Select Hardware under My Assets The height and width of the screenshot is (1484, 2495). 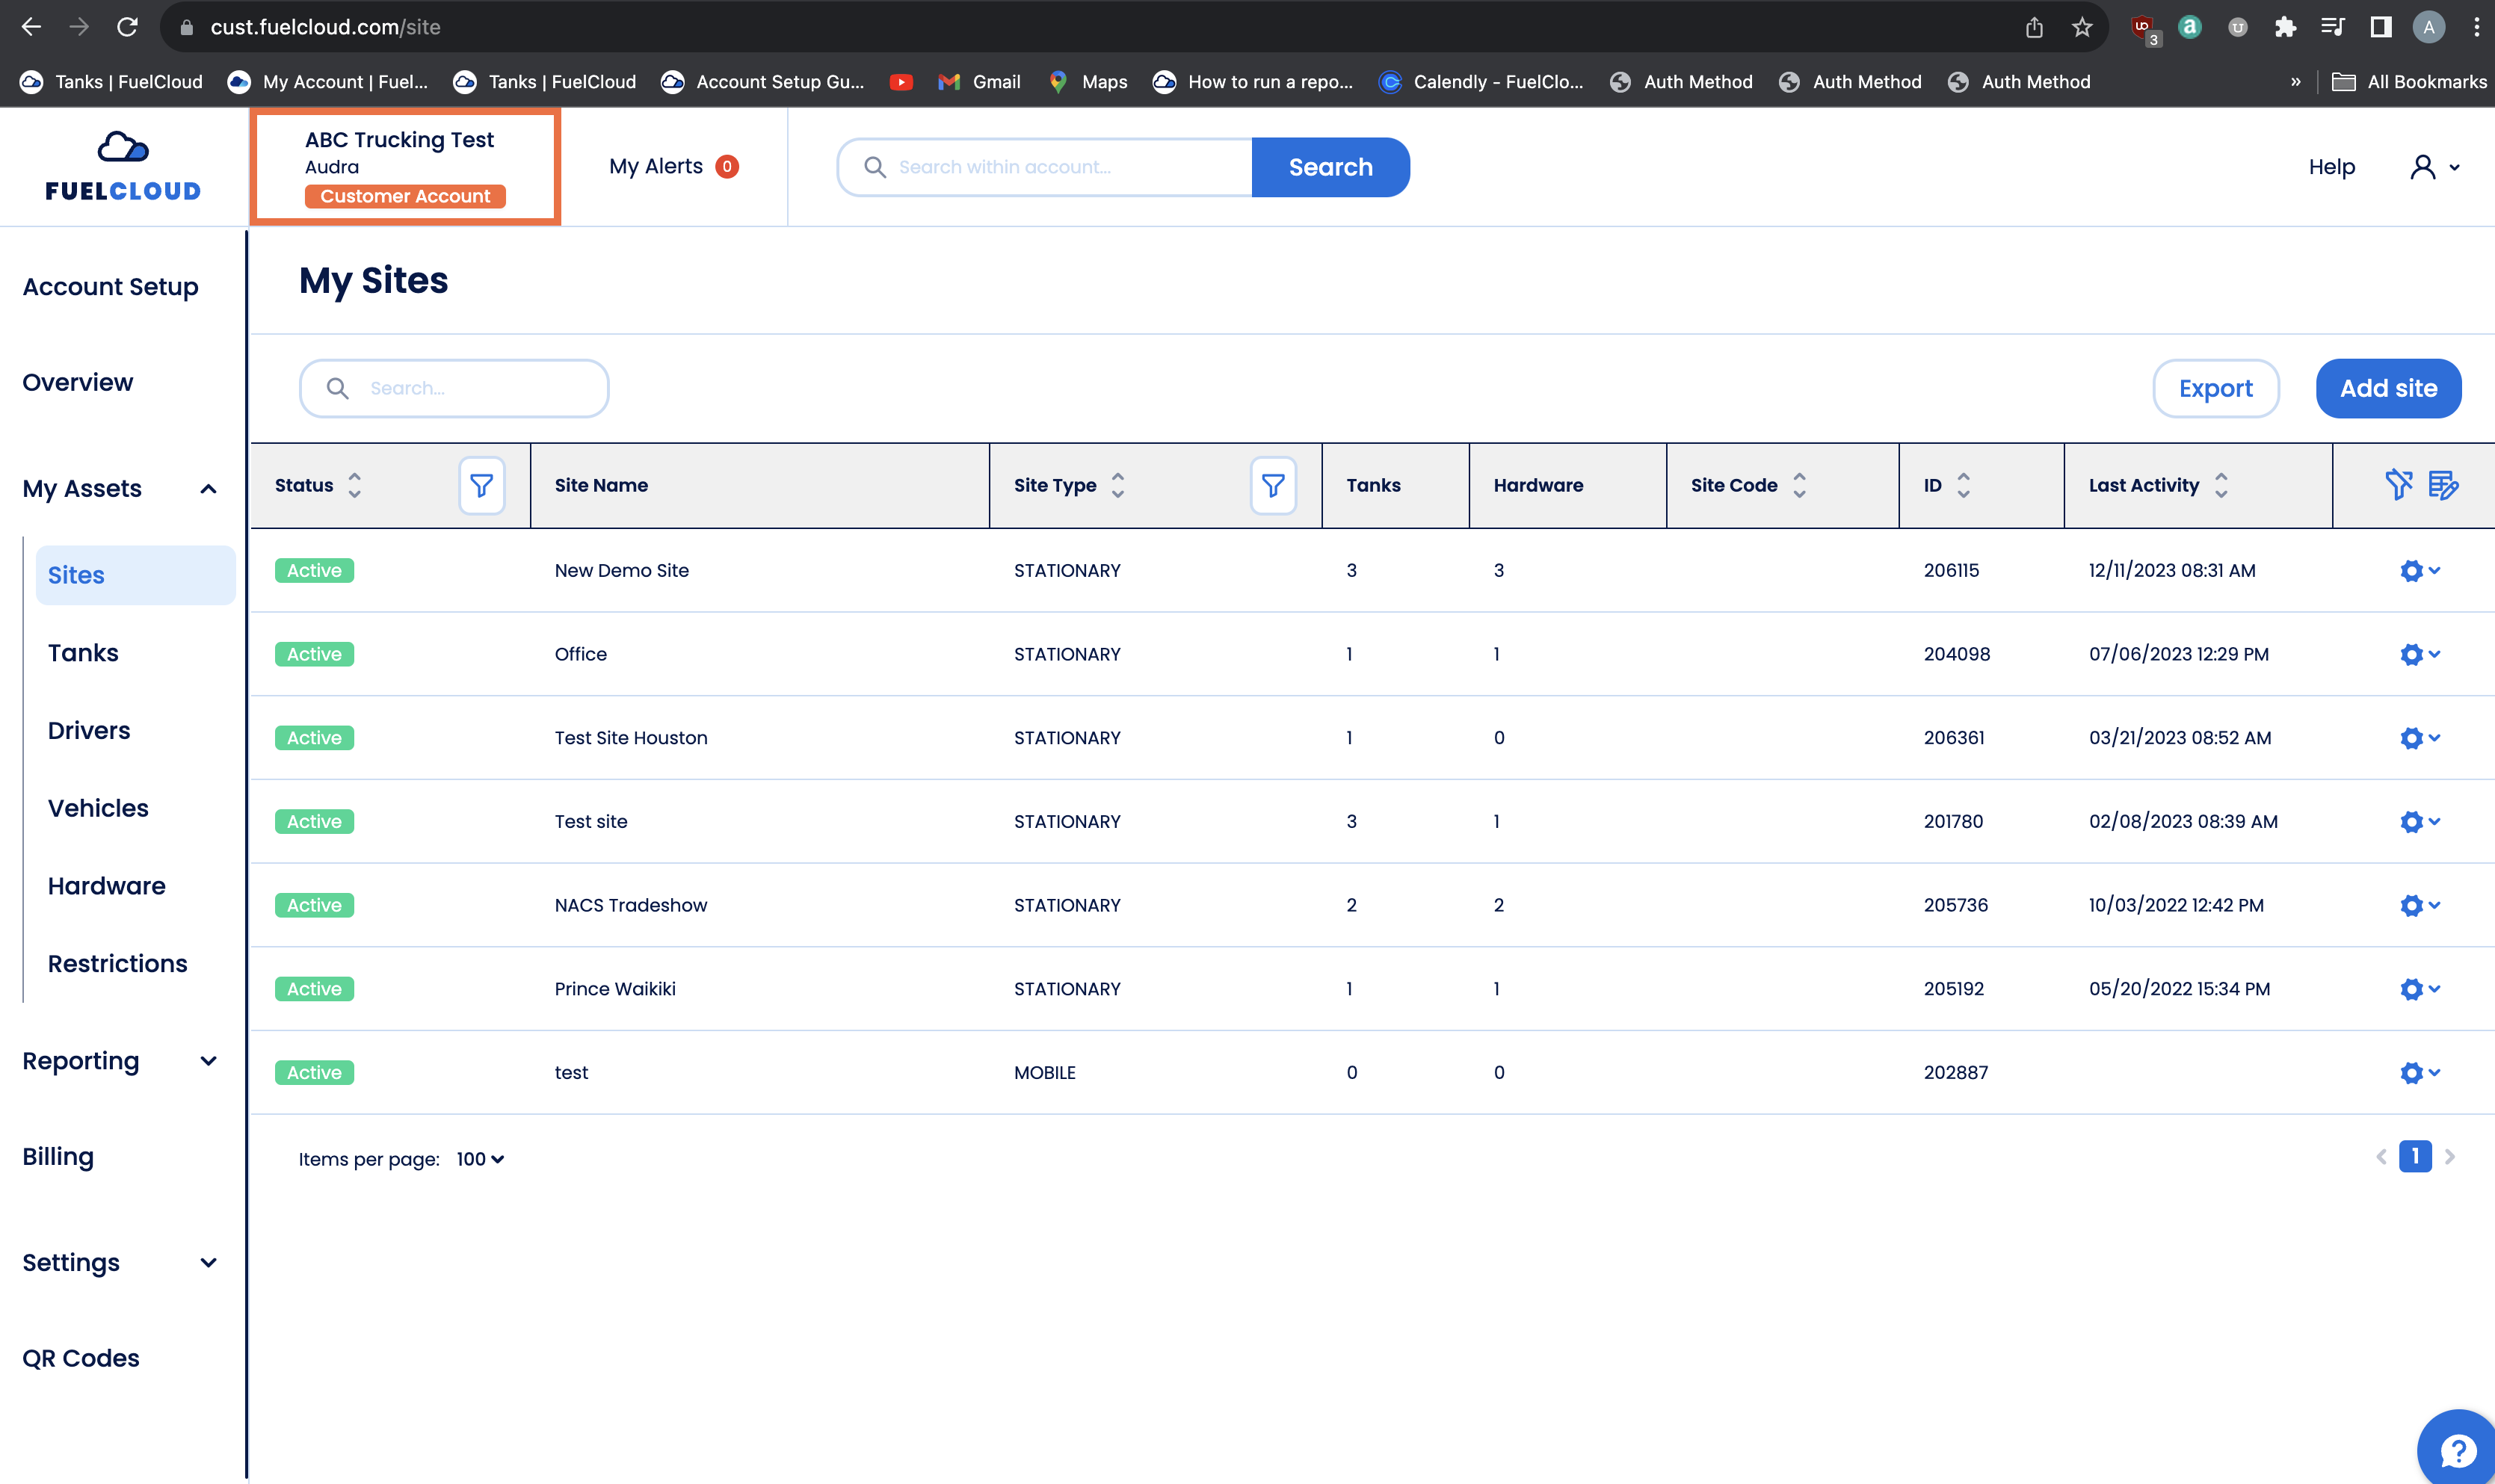coord(107,886)
